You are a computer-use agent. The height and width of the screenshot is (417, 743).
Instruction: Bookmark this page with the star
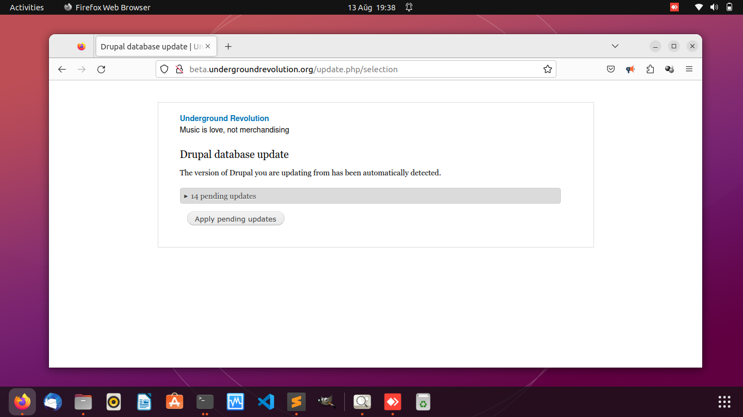click(548, 69)
